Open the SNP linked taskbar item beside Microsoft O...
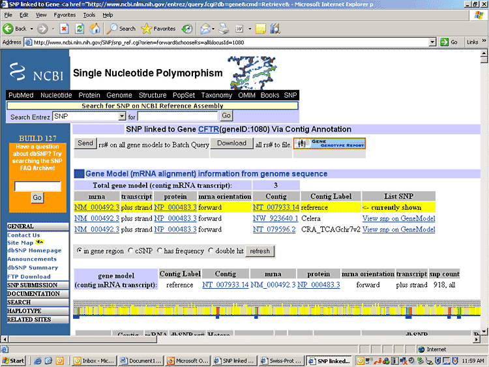This screenshot has height=367, width=489. [235, 360]
